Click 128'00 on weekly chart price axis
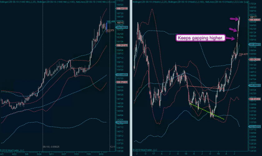This screenshot has width=262, height=156. [253, 140]
